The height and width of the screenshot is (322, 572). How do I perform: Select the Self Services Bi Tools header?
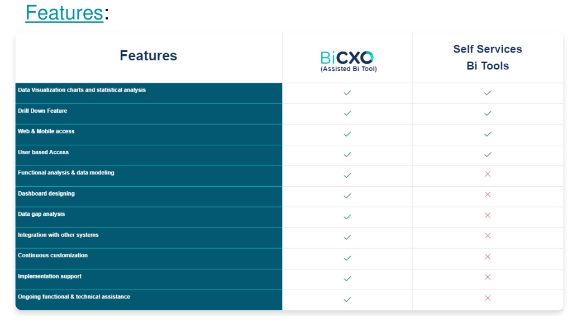tap(487, 58)
